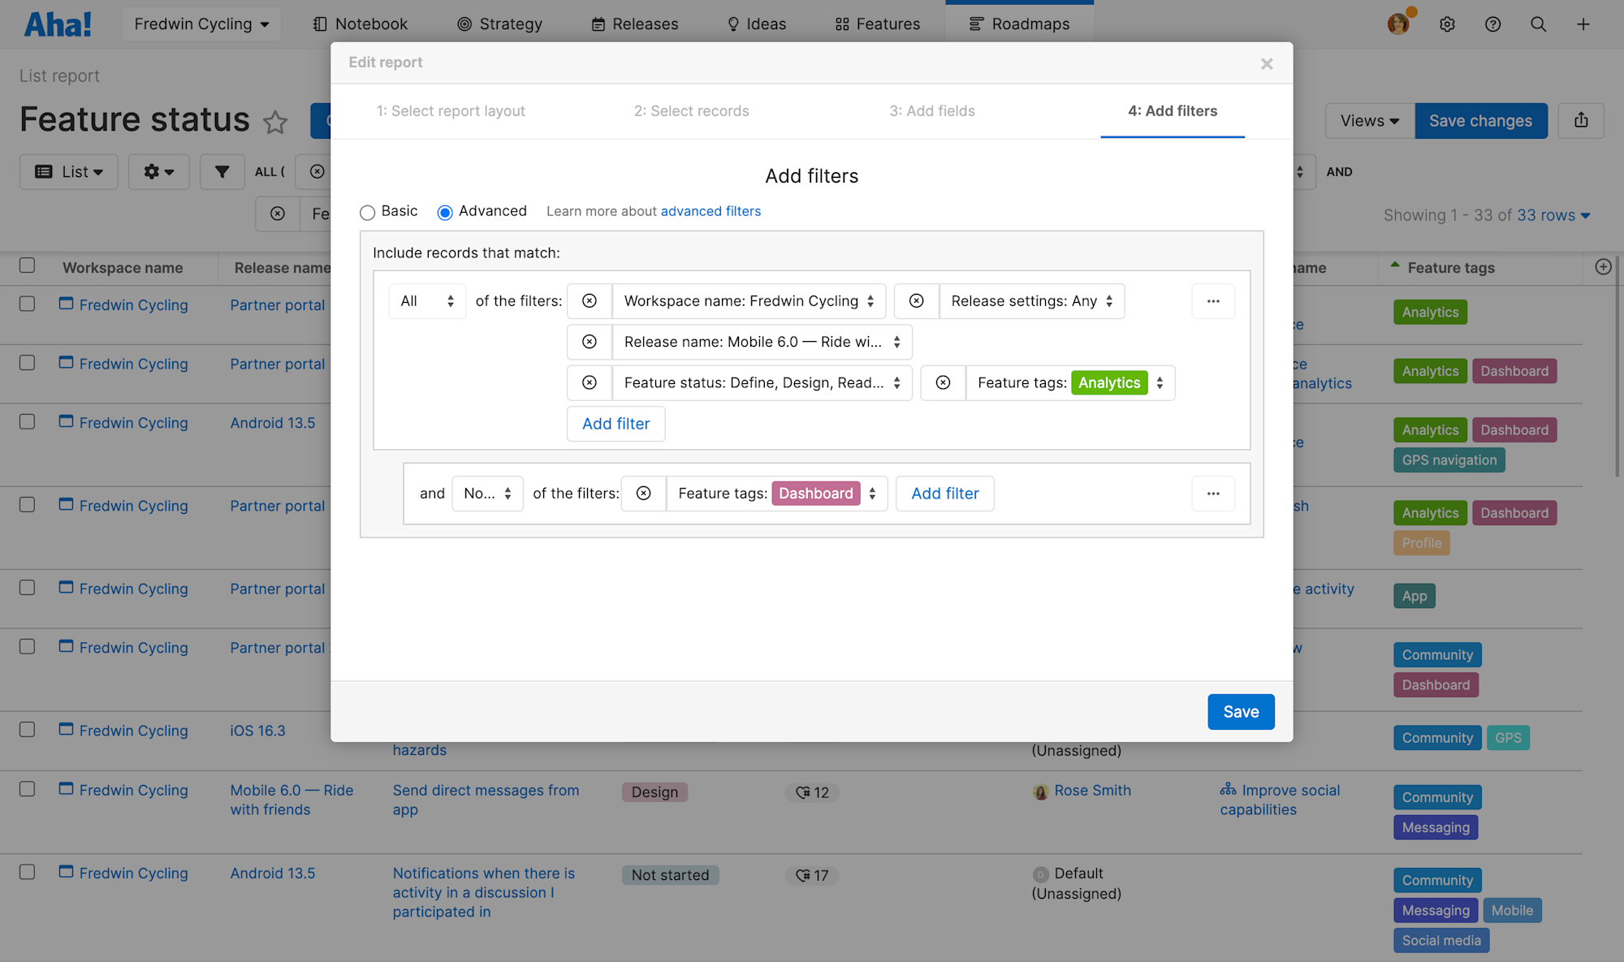Remove the Workspace name filter

tap(590, 301)
